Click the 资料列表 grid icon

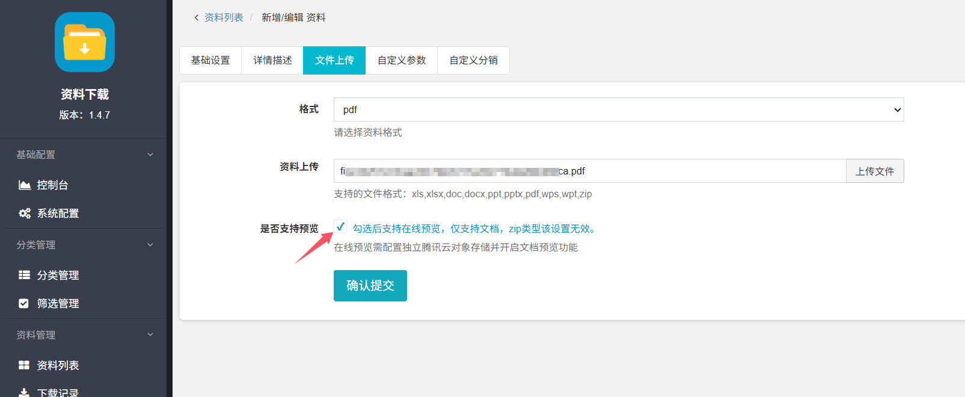pyautogui.click(x=24, y=365)
